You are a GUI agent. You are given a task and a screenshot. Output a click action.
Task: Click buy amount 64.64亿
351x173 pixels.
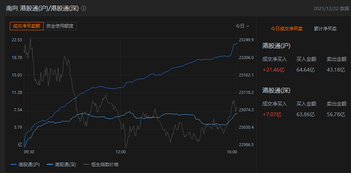coord(306,70)
